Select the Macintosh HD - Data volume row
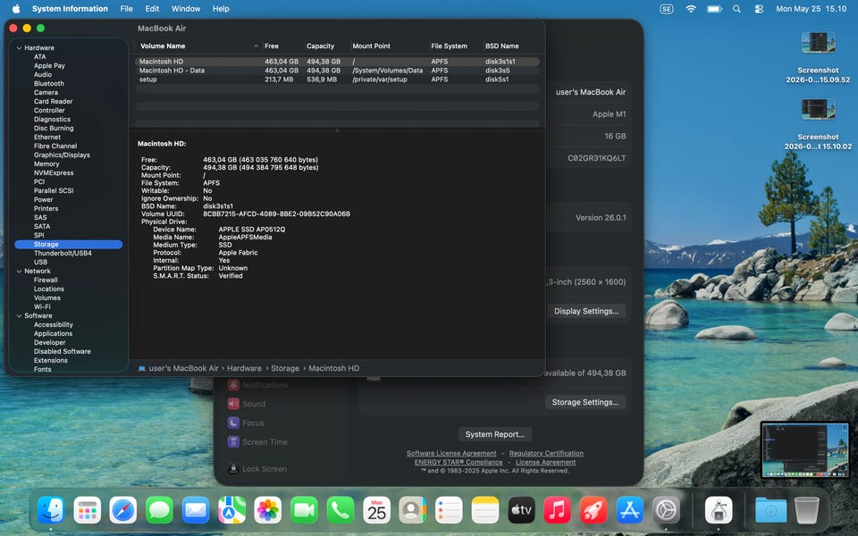858x536 pixels. tap(337, 71)
